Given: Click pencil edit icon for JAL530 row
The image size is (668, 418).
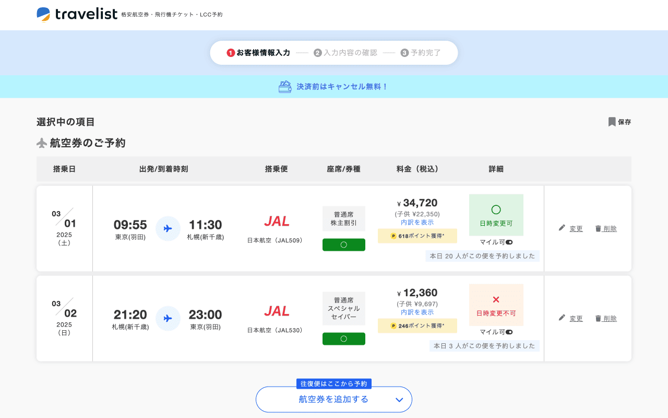Looking at the screenshot, I should (x=562, y=318).
